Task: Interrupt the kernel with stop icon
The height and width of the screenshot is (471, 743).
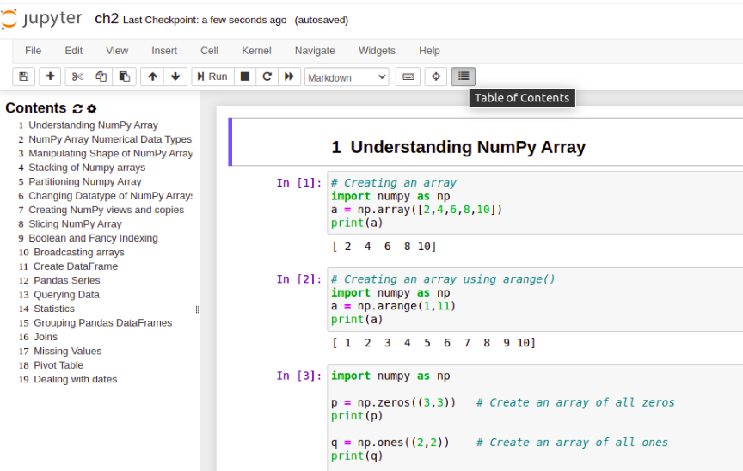Action: pyautogui.click(x=245, y=76)
